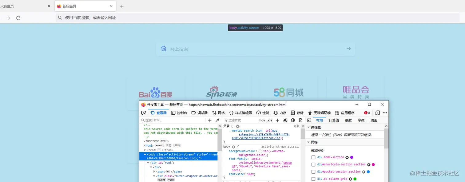Toggle dark color scheme simulation icon

[293, 120]
